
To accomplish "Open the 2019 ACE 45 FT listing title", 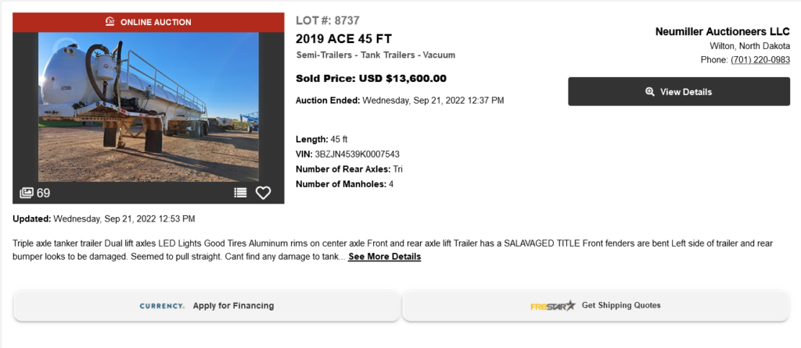I will coord(344,39).
